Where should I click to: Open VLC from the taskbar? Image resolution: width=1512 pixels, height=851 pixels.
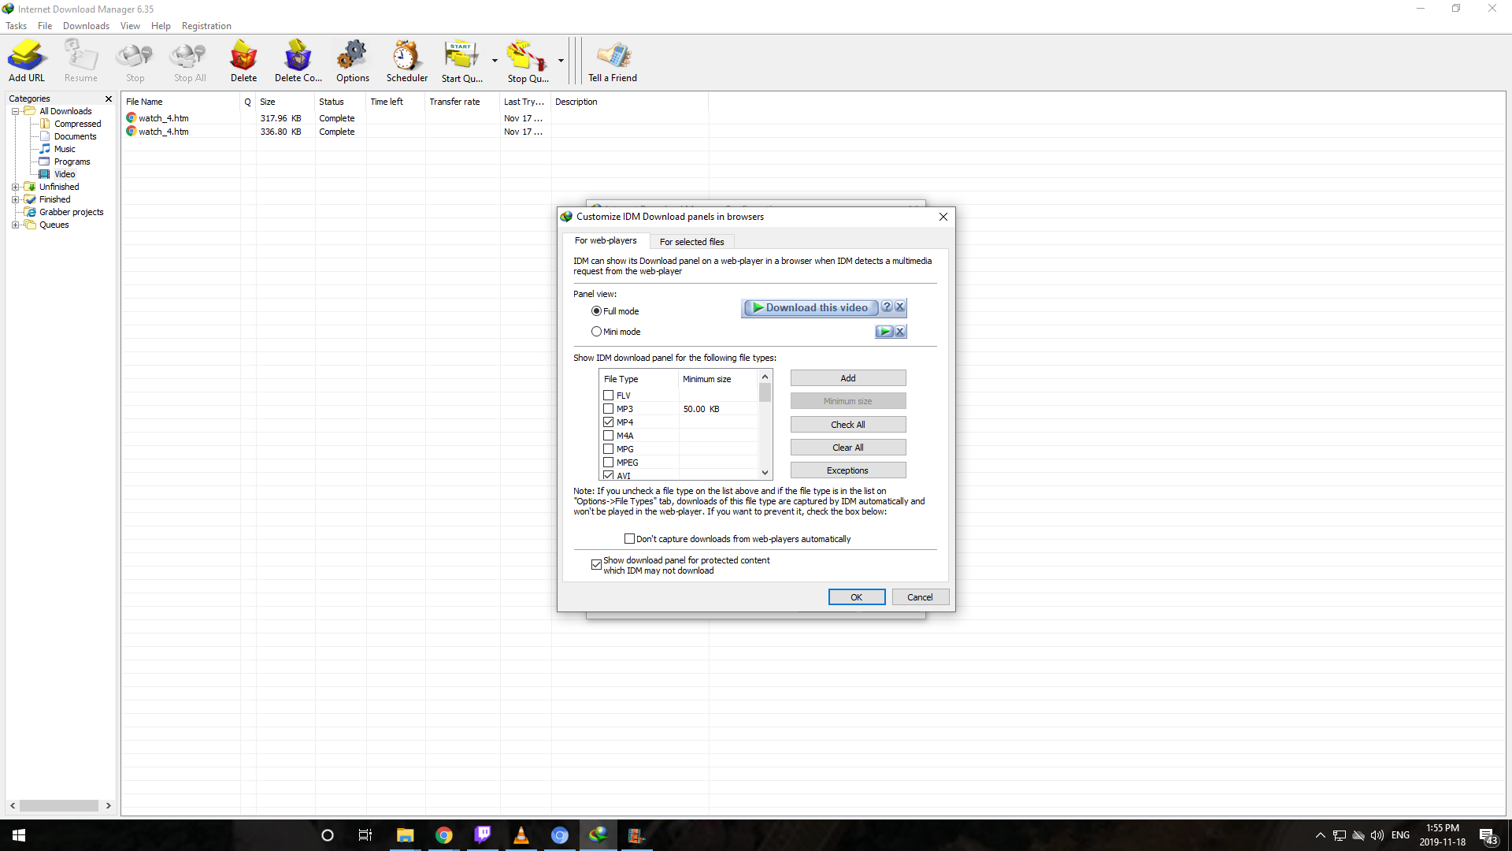[521, 835]
